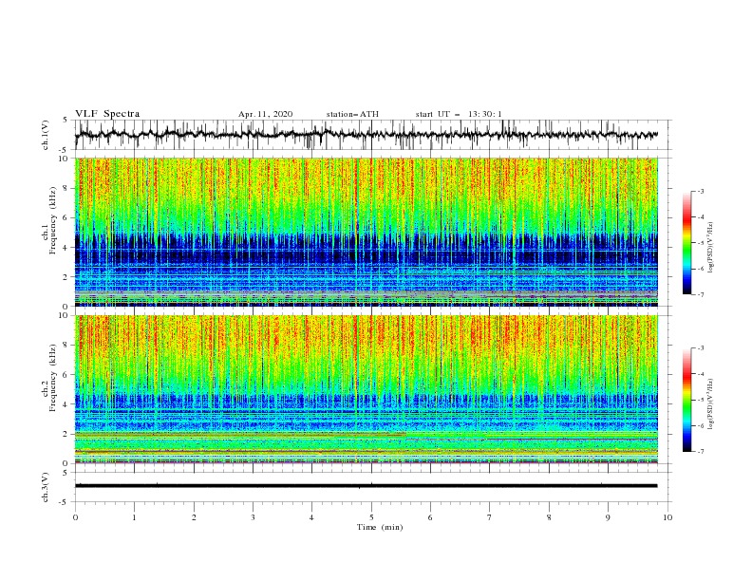The height and width of the screenshot is (581, 752).
Task: Click the "VLF Spectra" plot title
Action: coord(107,114)
